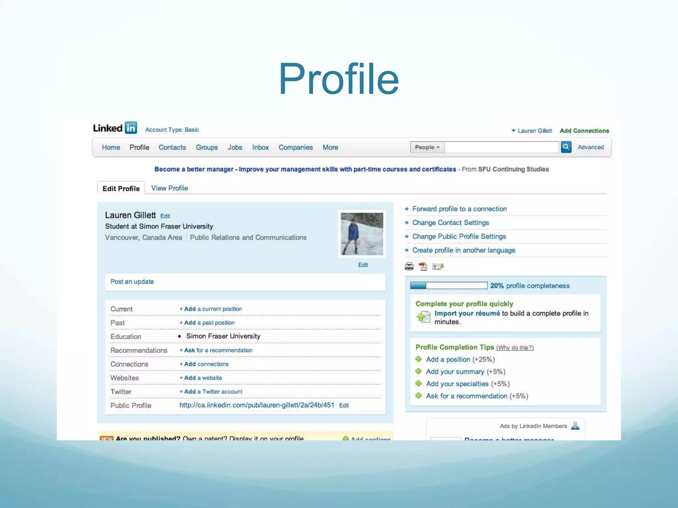
Task: Open the Home navigation item
Action: pos(111,147)
